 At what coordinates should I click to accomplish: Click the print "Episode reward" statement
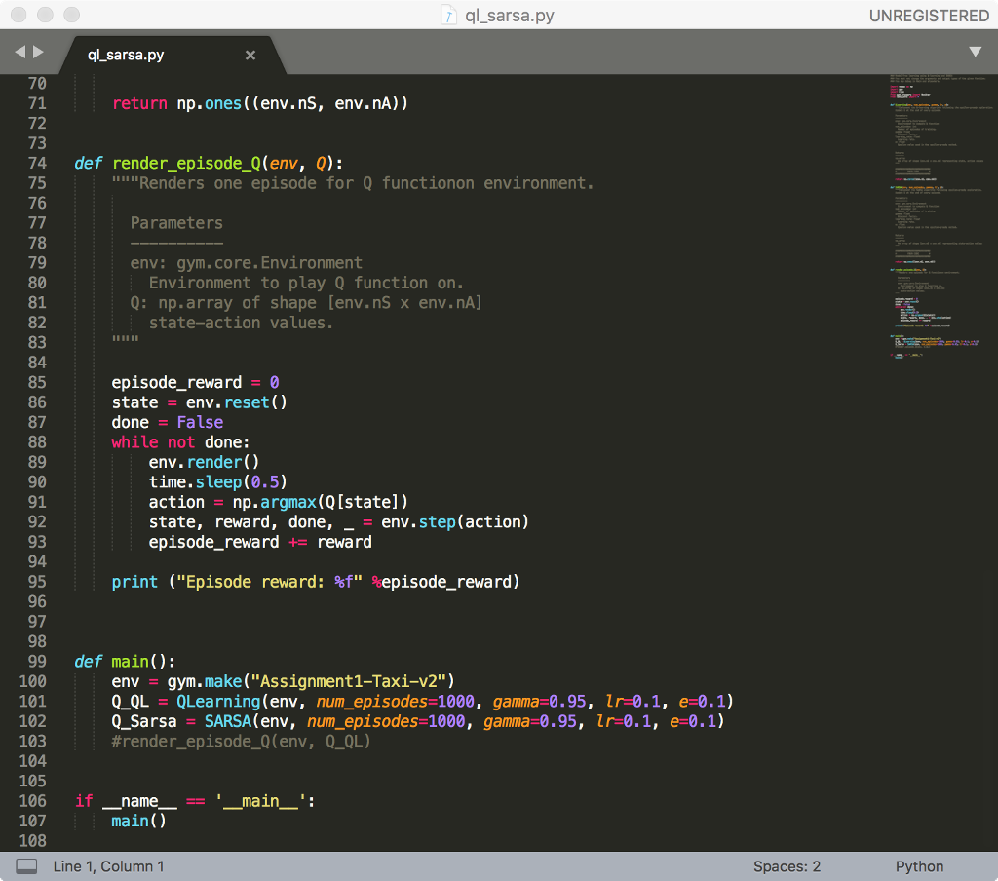[316, 582]
